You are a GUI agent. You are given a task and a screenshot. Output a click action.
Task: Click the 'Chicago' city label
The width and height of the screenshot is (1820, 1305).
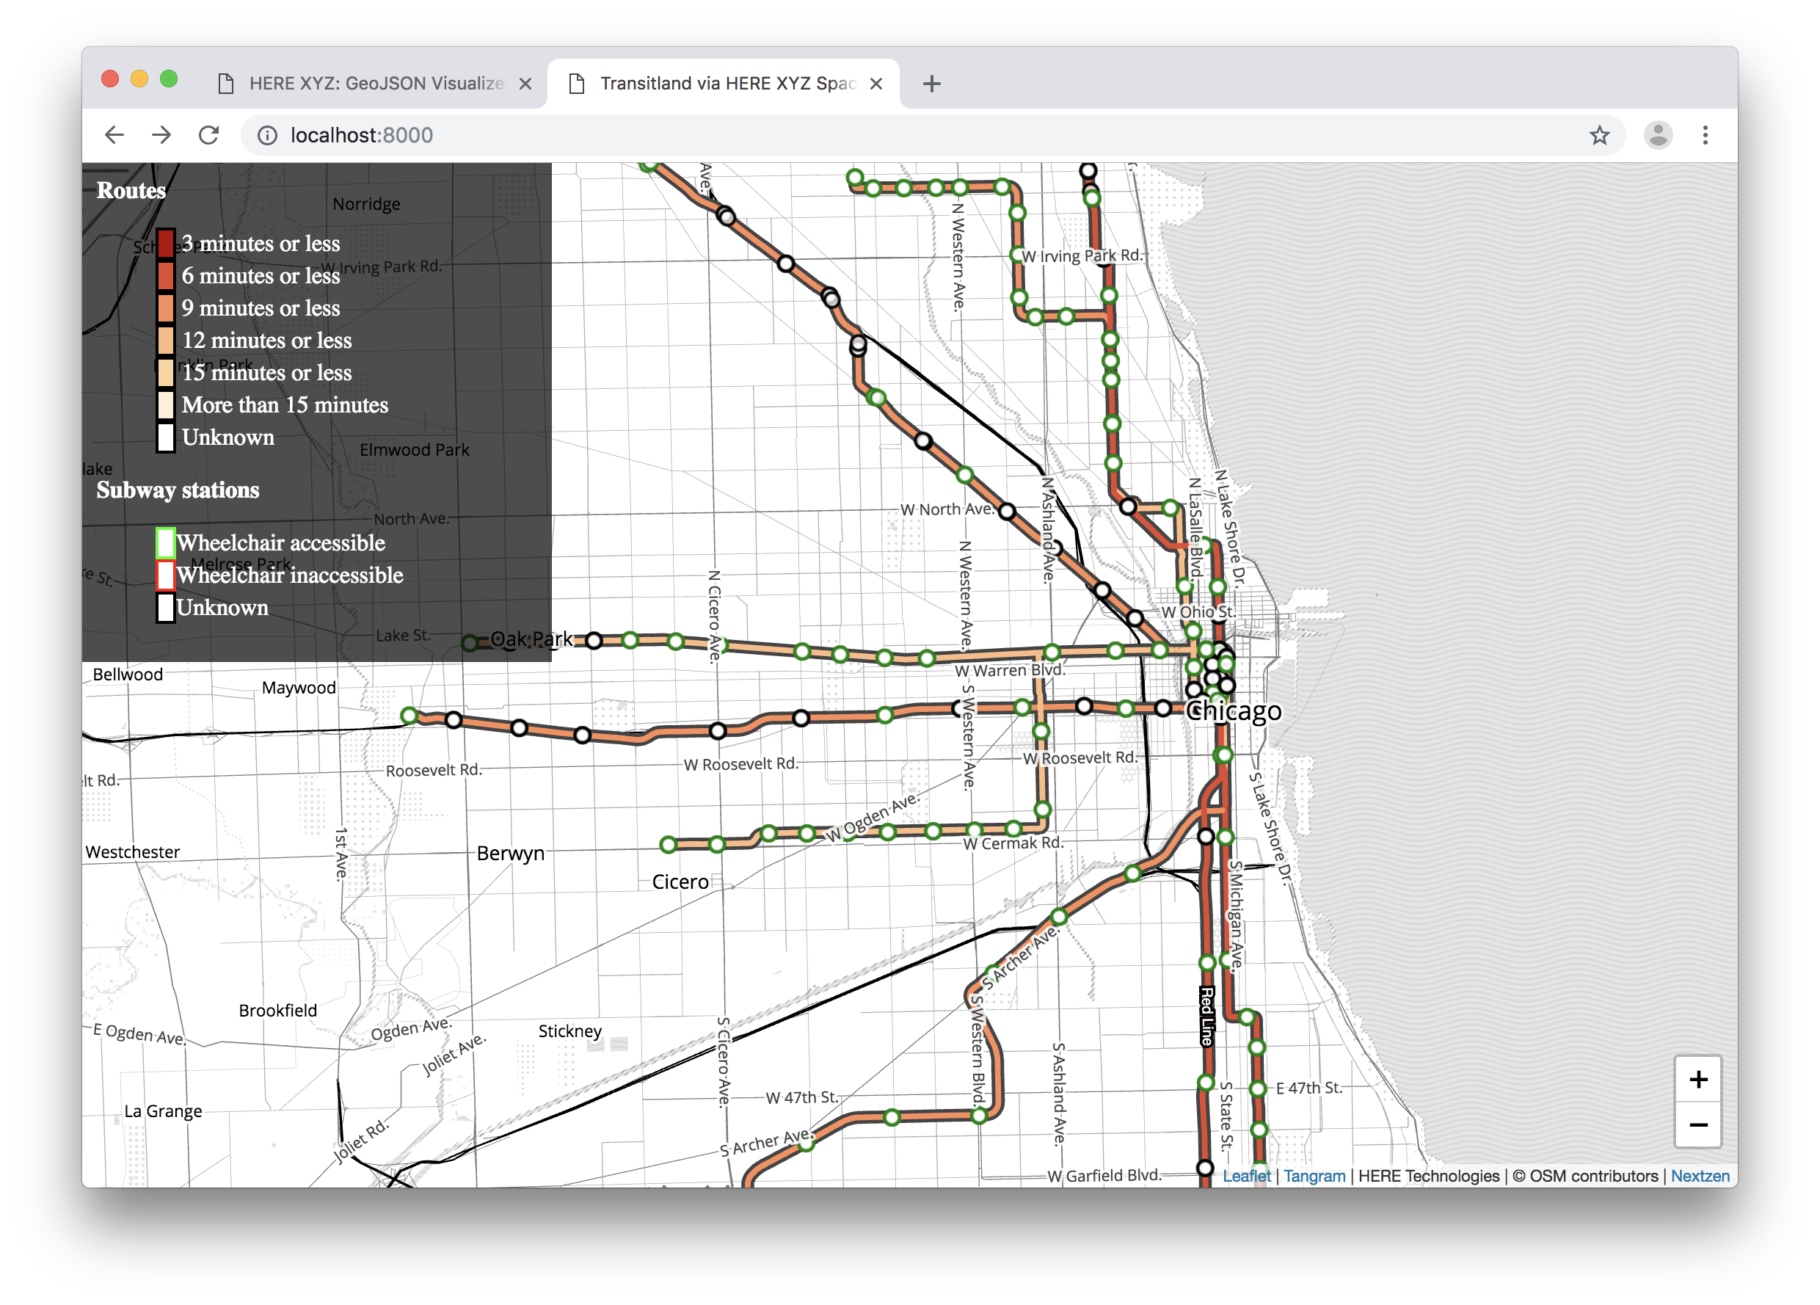[1234, 711]
